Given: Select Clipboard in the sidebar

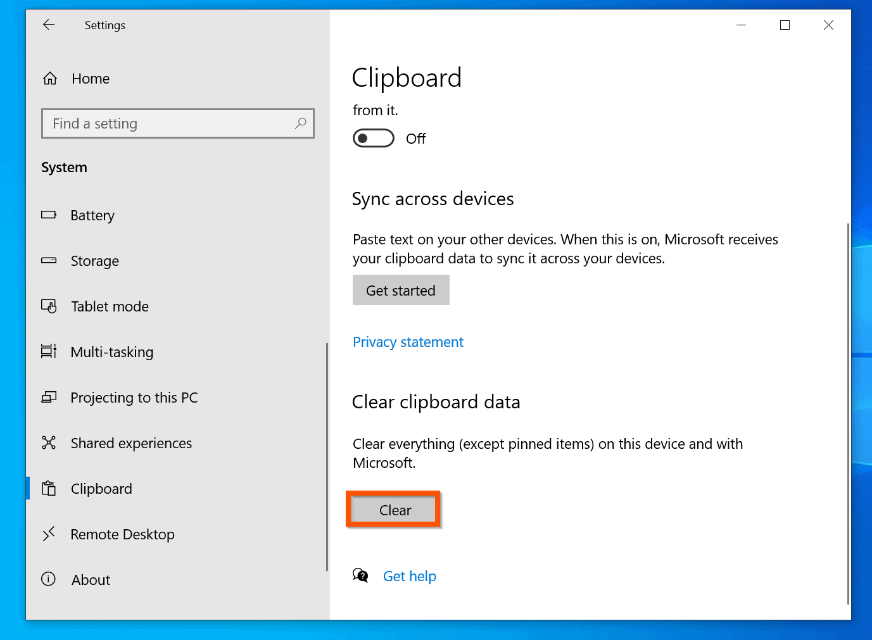Looking at the screenshot, I should tap(101, 488).
